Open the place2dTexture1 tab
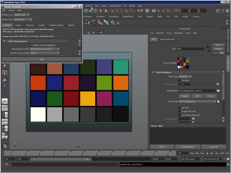 click(167, 39)
